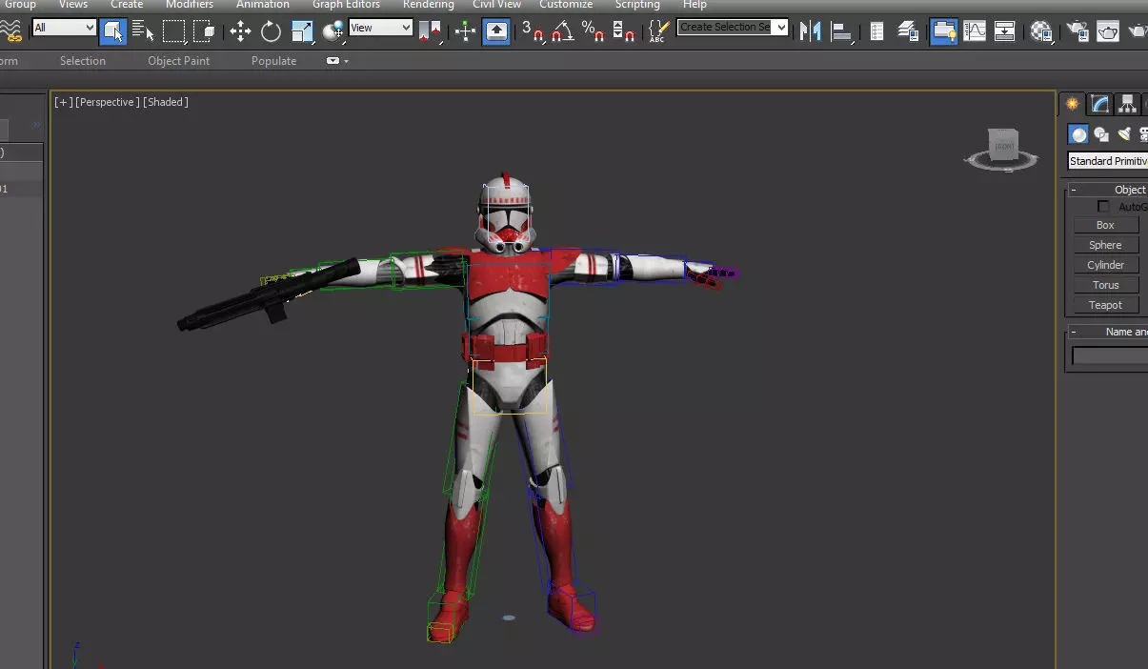Open the Material Editor
The height and width of the screenshot is (669, 1148).
[1041, 31]
